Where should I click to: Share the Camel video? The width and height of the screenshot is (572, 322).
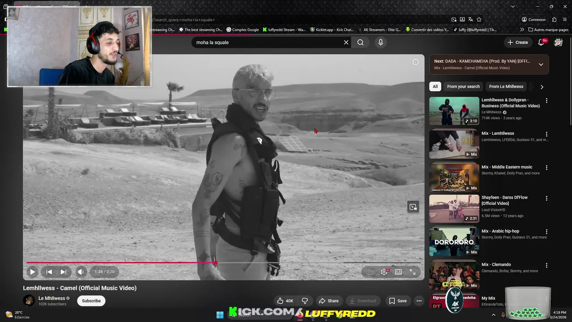[x=328, y=301]
